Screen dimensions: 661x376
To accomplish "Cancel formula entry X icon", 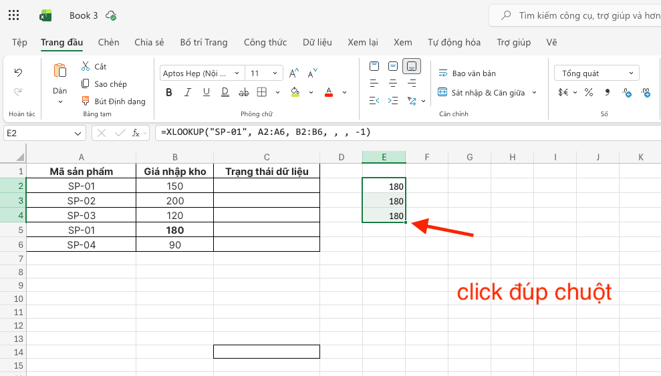I will (101, 133).
